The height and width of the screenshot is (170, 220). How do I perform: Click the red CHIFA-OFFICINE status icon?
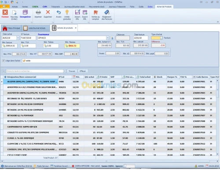coord(73,166)
